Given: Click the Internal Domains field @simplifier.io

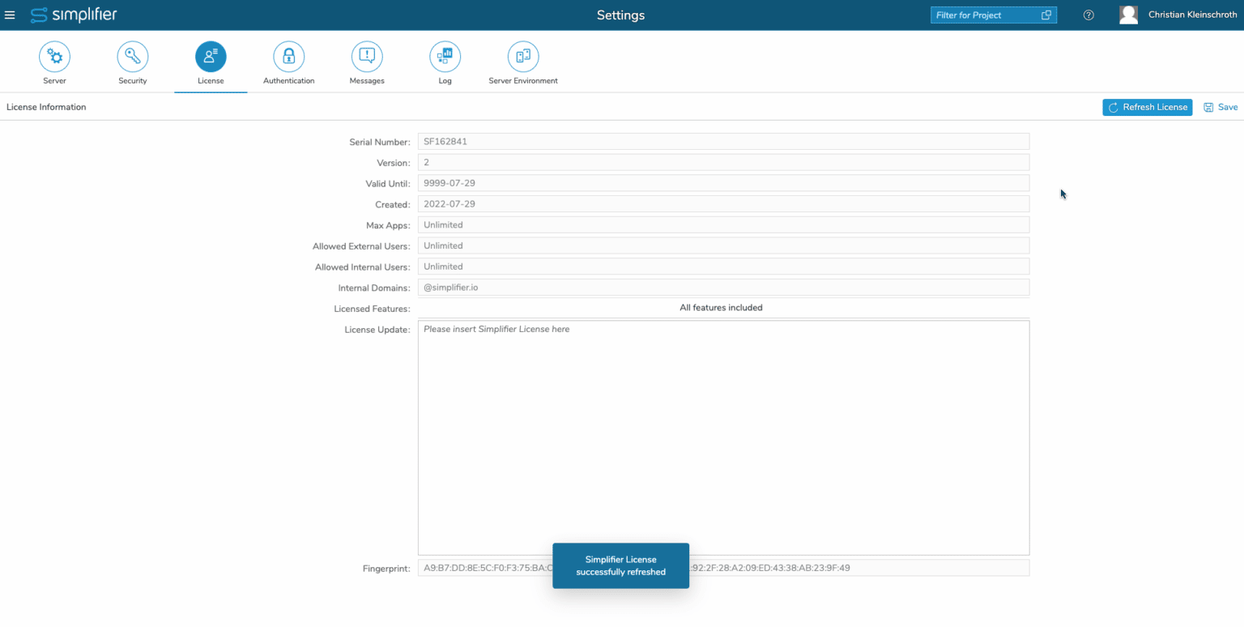Looking at the screenshot, I should pos(723,288).
